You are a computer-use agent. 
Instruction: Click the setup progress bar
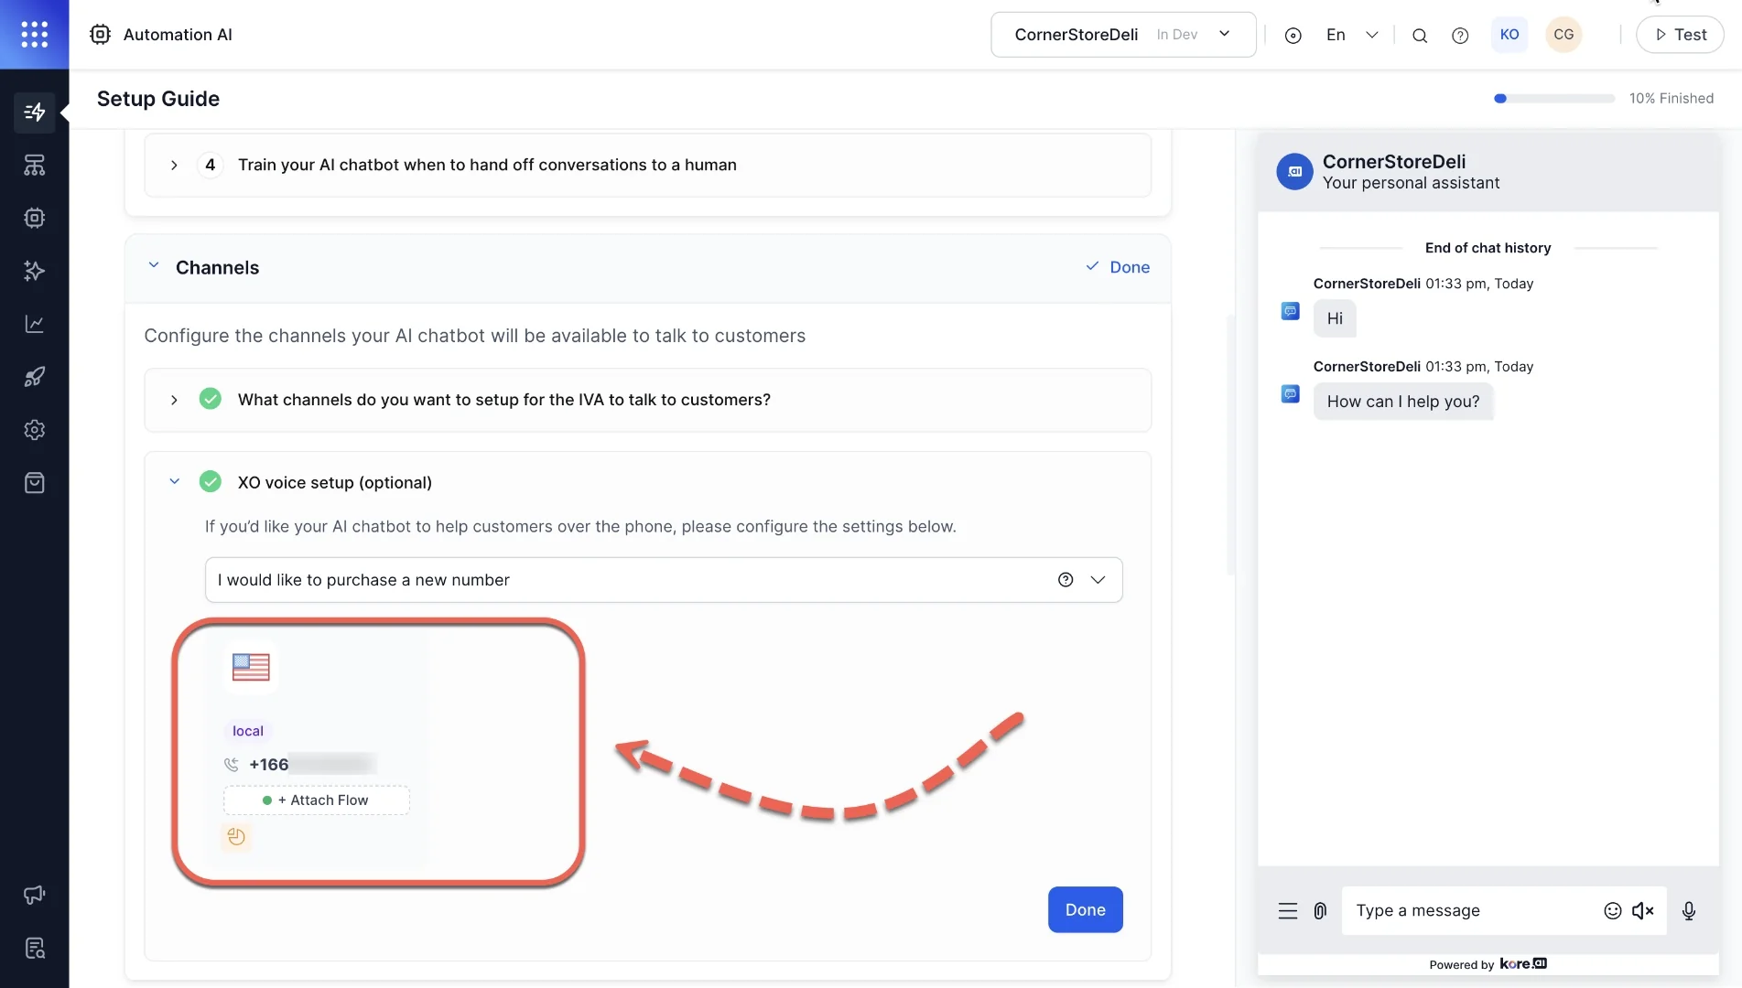click(x=1553, y=98)
